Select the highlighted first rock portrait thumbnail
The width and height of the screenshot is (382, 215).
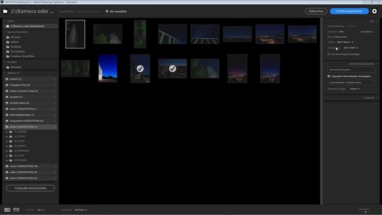[75, 34]
